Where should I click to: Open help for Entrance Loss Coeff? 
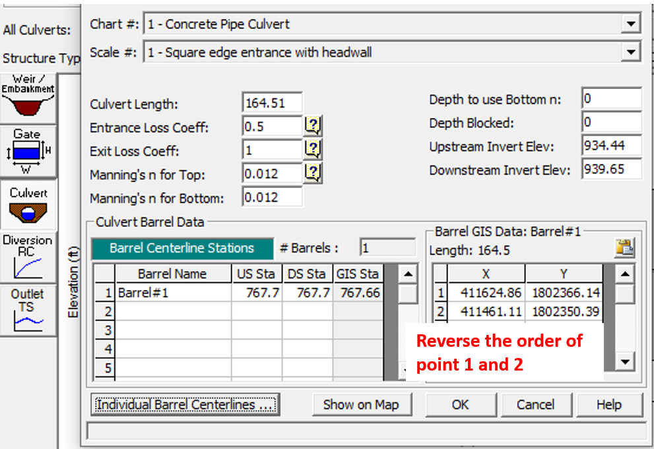click(313, 125)
